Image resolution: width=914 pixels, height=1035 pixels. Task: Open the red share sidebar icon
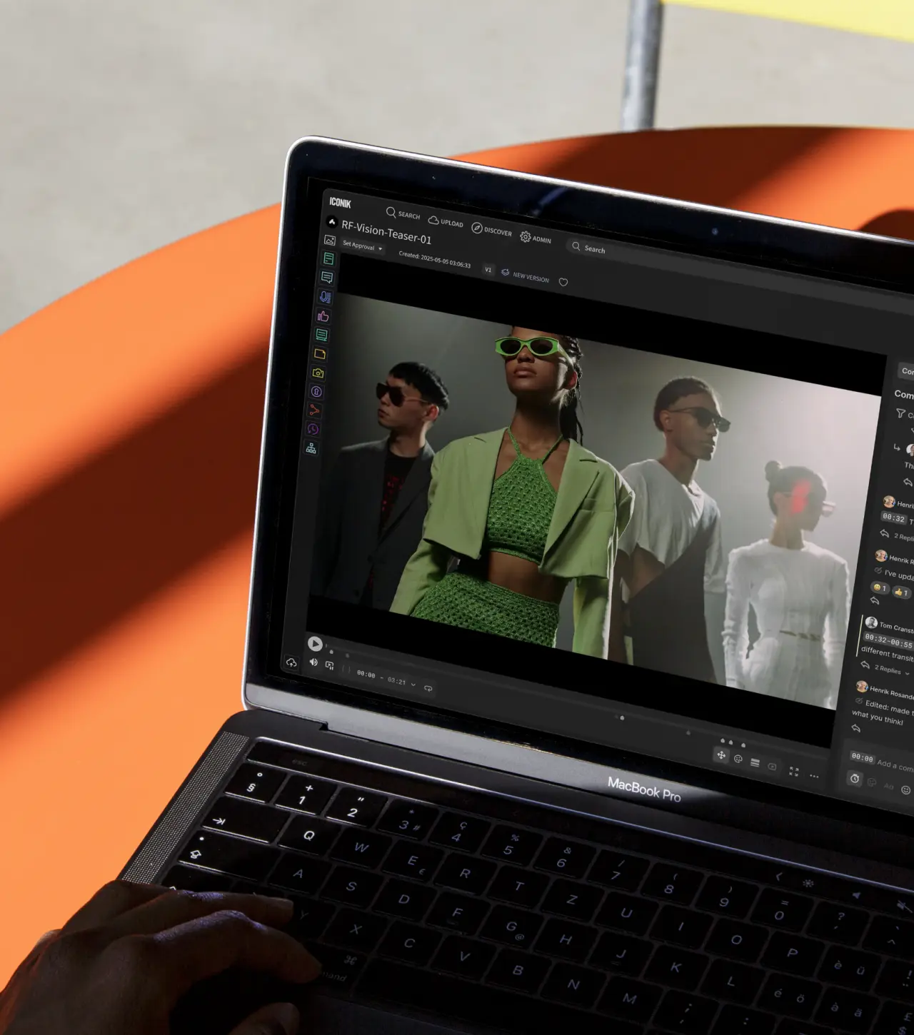(x=314, y=410)
